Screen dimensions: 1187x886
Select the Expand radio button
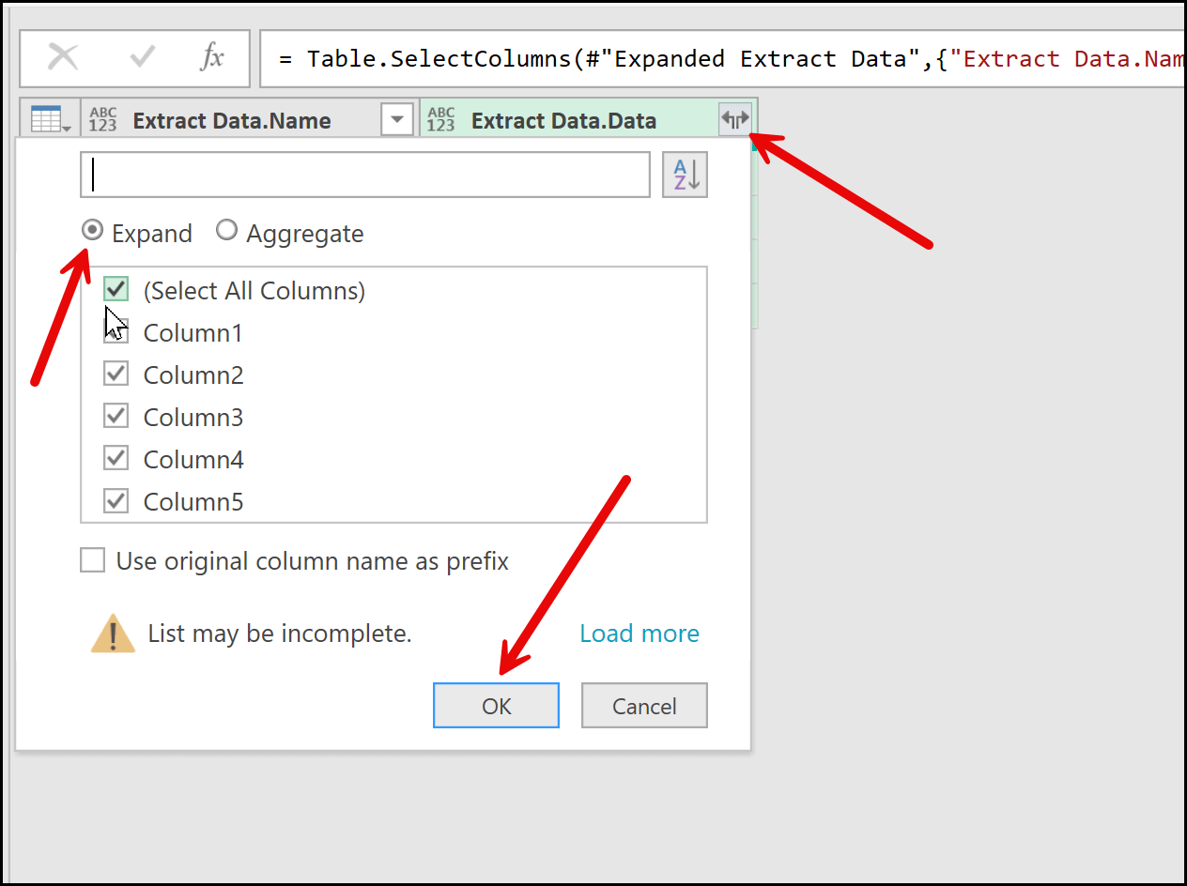(x=93, y=231)
